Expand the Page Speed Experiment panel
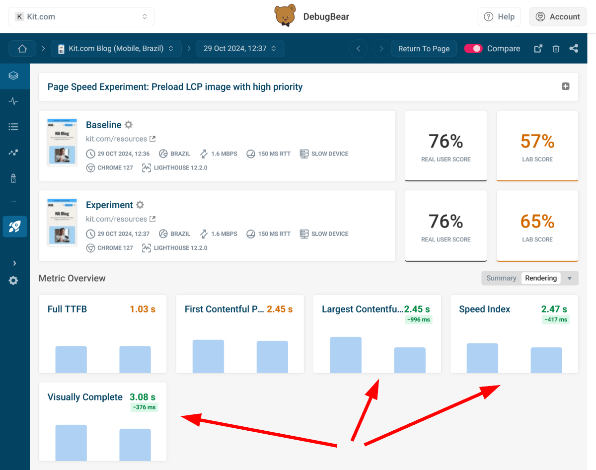 (x=565, y=86)
